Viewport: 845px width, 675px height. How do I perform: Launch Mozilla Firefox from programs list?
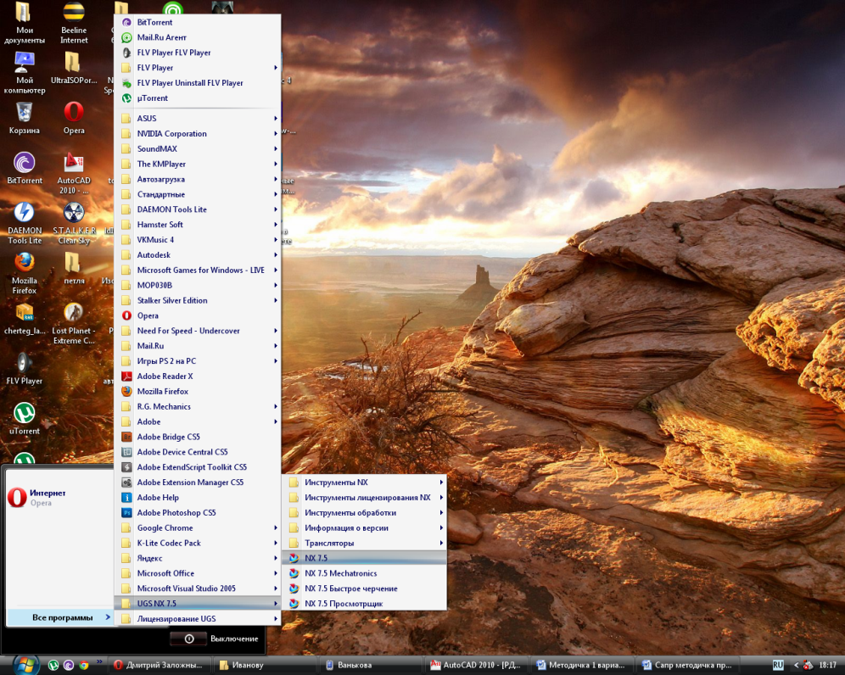[x=198, y=391]
